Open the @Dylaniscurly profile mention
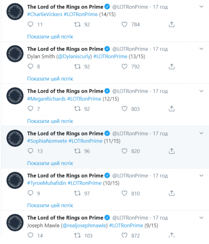209x244 pixels. [x=74, y=57]
